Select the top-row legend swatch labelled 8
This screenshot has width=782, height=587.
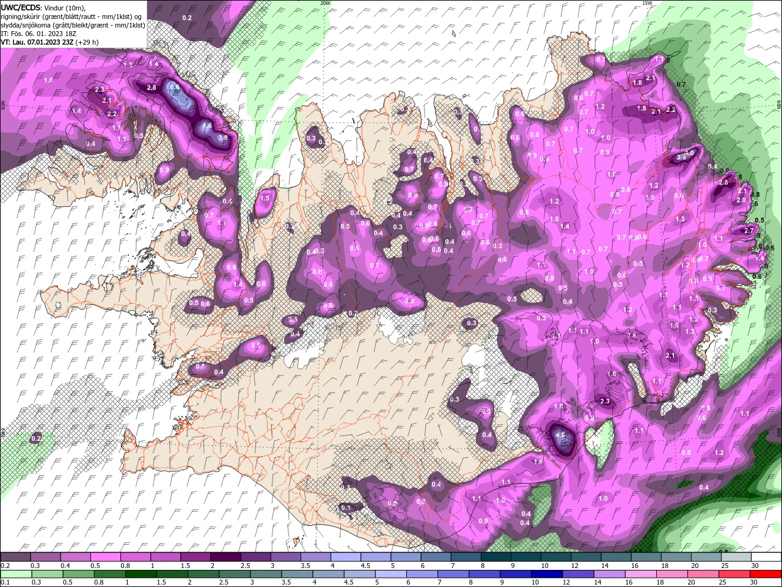(x=496, y=557)
